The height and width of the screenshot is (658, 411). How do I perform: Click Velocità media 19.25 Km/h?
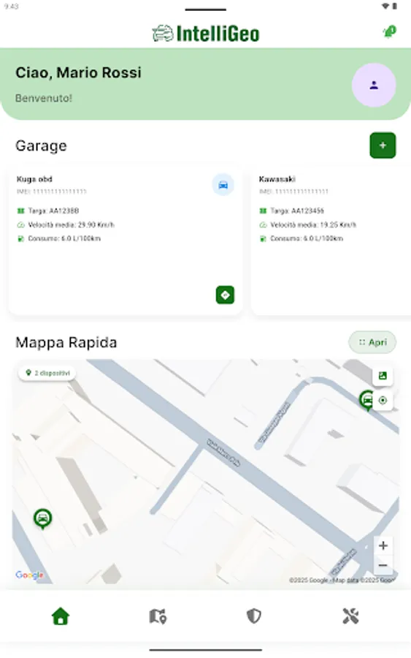313,225
